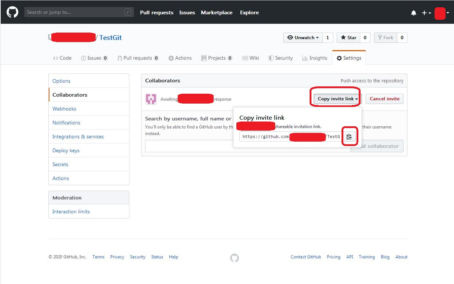View the watchers count 1
The width and height of the screenshot is (454, 284).
[328, 38]
